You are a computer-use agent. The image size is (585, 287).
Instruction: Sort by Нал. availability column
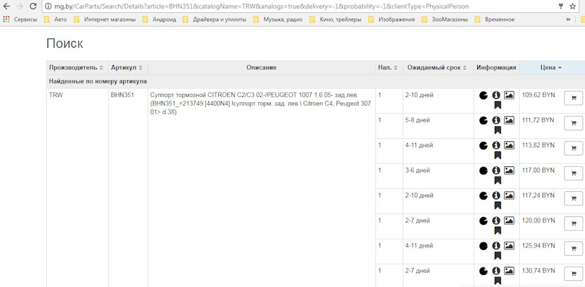pos(389,68)
